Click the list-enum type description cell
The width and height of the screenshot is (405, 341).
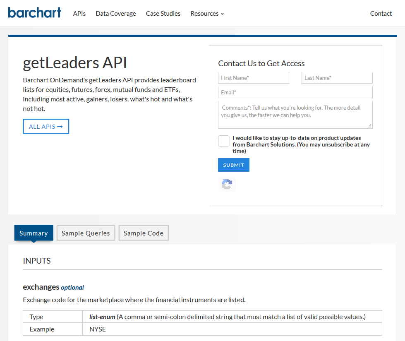[x=232, y=317]
